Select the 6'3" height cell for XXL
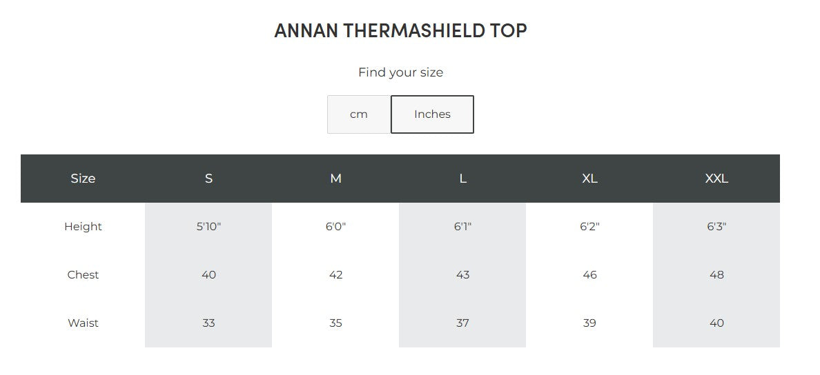820x375 pixels. (x=716, y=227)
